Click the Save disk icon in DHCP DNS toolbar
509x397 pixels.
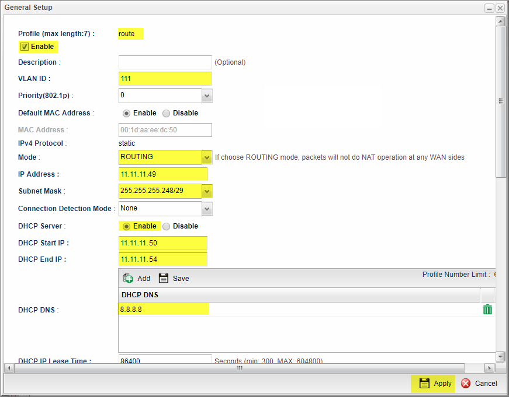click(x=164, y=278)
